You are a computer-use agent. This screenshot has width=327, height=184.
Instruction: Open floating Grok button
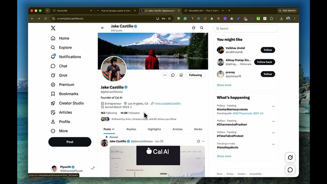(x=290, y=157)
